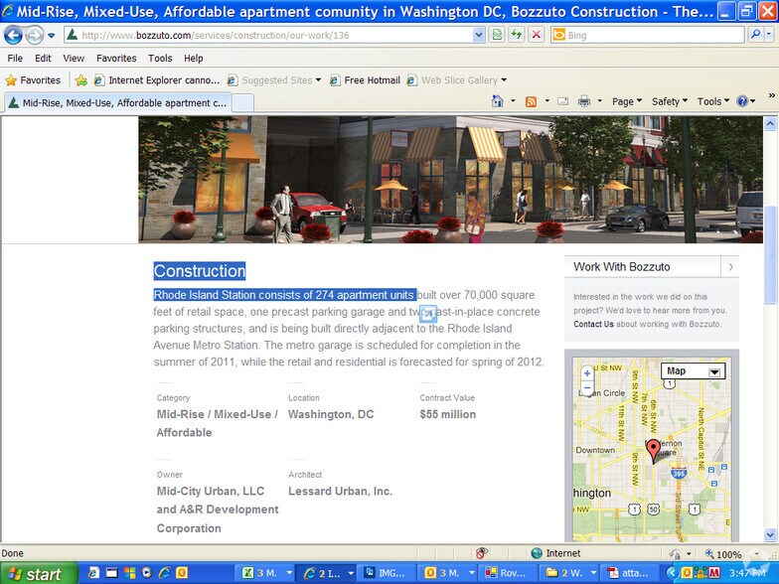Screen dimensions: 779x584
Task: Click the red location pin on map
Action: (x=654, y=451)
